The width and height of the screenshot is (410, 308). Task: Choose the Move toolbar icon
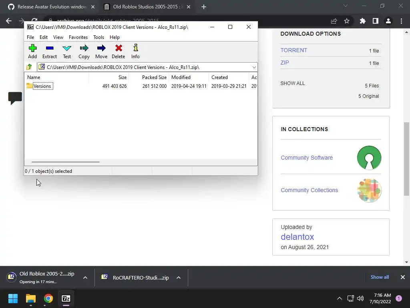pyautogui.click(x=101, y=51)
